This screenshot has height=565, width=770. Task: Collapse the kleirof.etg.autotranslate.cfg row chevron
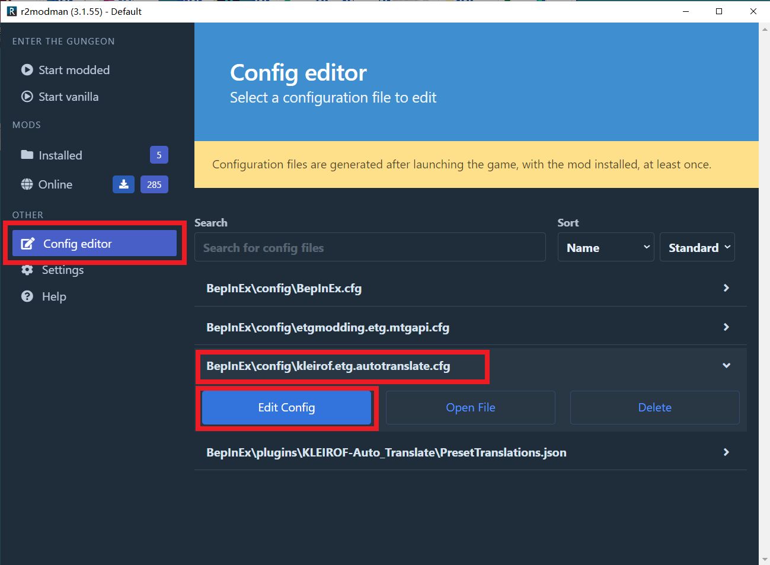[726, 366]
